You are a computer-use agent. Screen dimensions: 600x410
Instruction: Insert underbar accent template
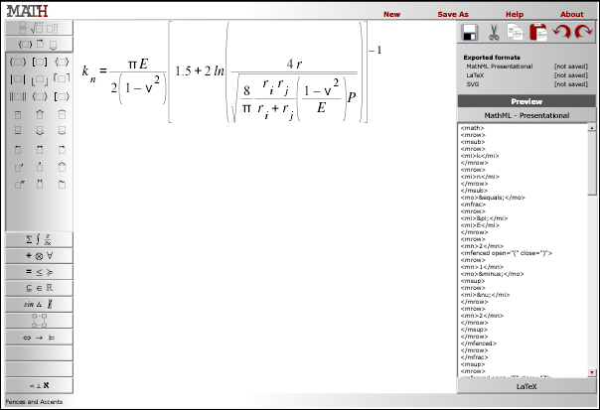(18, 131)
